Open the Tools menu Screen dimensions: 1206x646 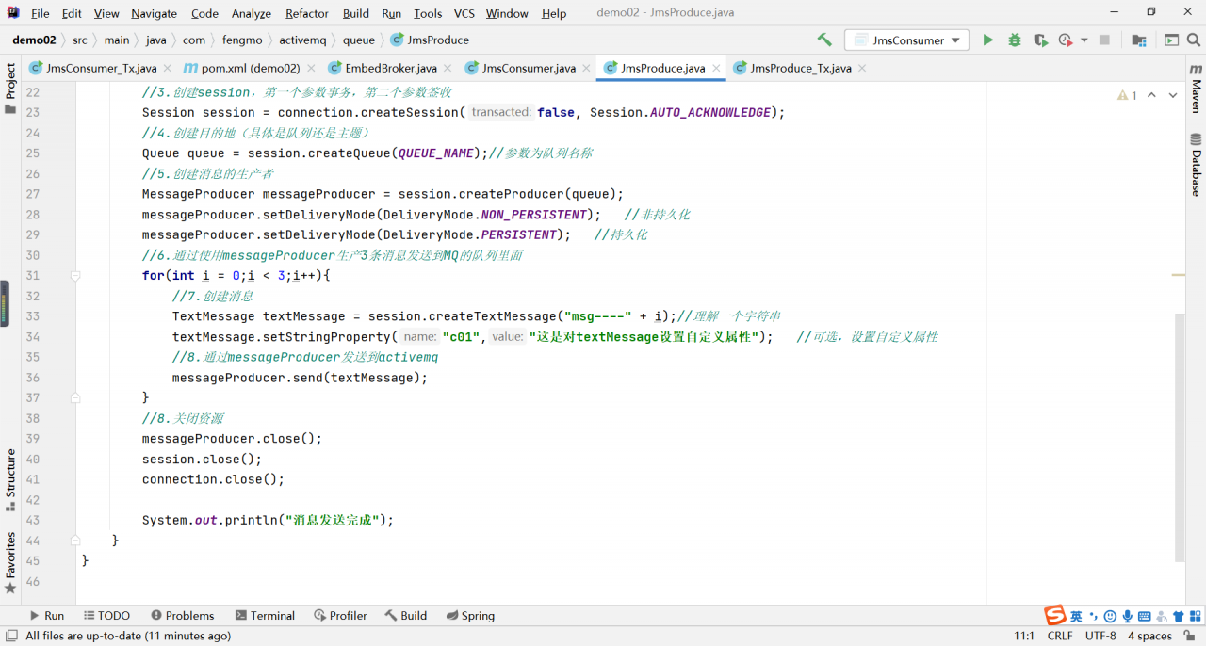[428, 13]
